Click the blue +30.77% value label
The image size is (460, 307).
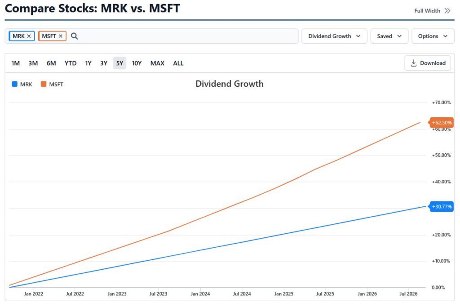pos(442,207)
